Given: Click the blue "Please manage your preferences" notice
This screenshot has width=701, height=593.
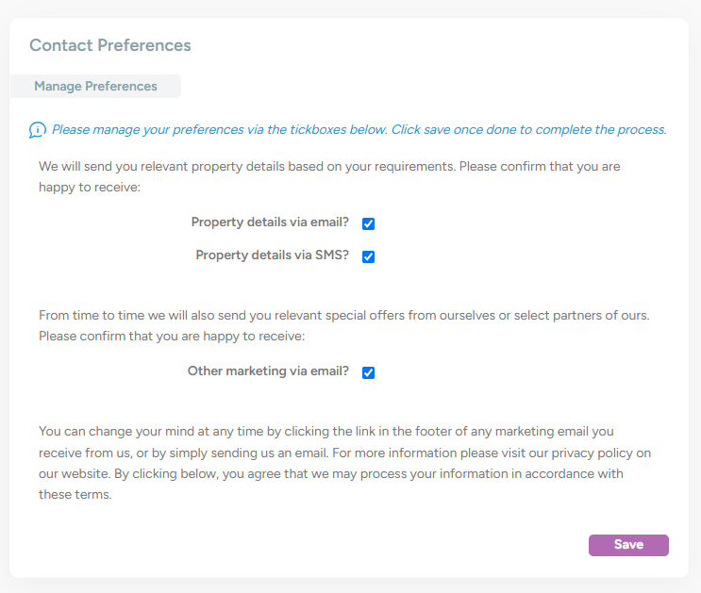Looking at the screenshot, I should point(359,130).
